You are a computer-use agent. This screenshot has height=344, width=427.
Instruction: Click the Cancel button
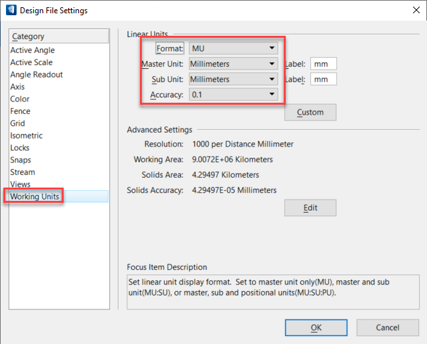pos(387,327)
